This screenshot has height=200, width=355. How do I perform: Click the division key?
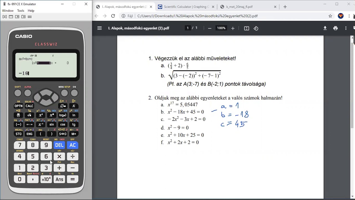(73, 156)
